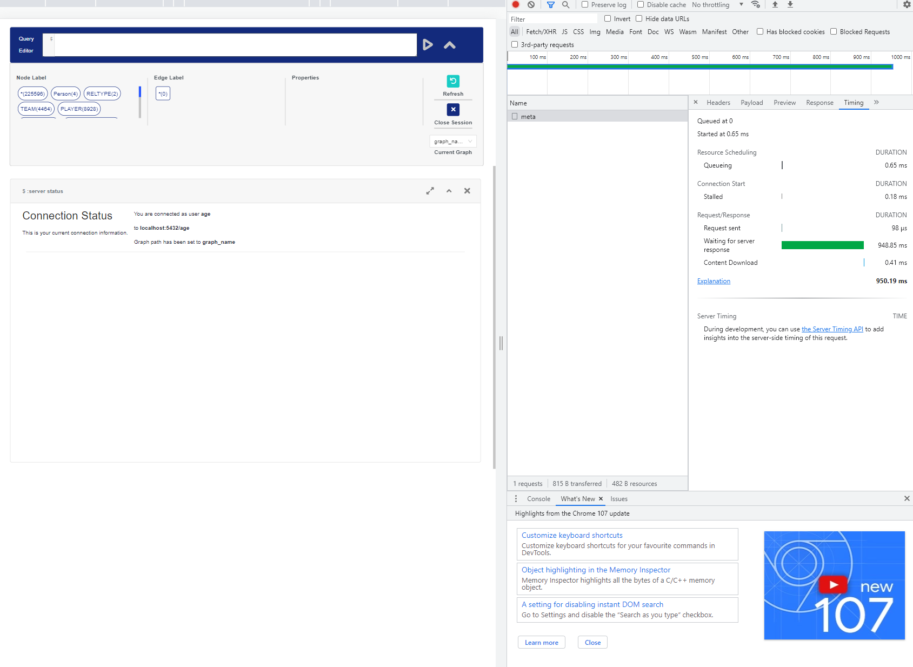Select the TEAM(4464) node label
The height and width of the screenshot is (667, 913).
click(x=36, y=109)
